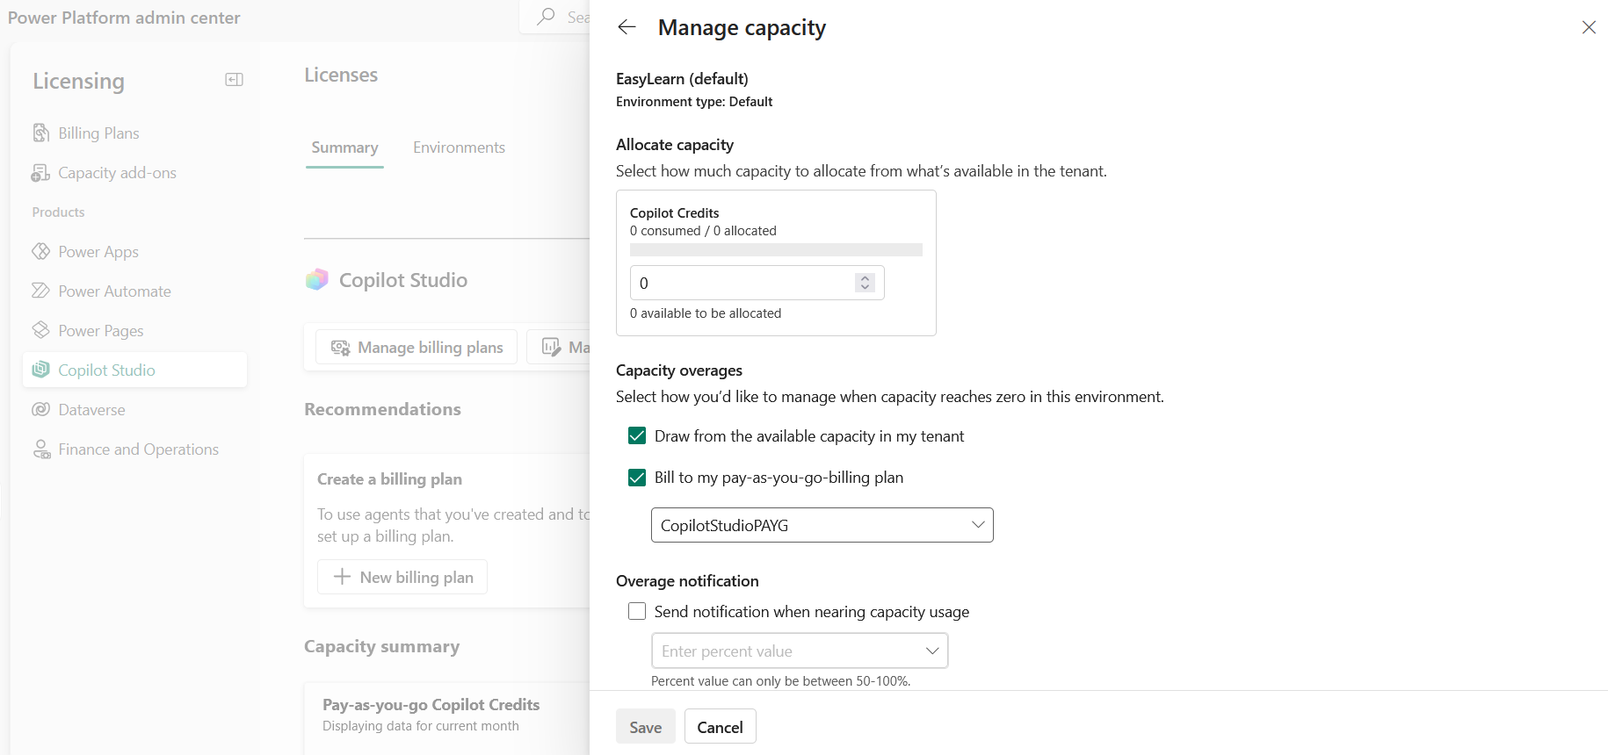1608x755 pixels.
Task: Click '0 consumed / 0 allocated' text
Action: [703, 231]
